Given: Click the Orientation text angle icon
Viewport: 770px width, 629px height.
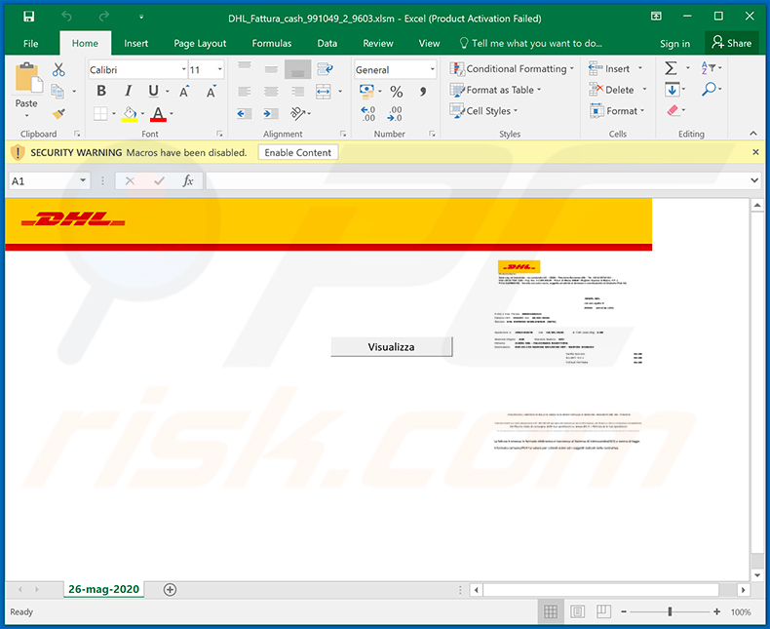Looking at the screenshot, I should [297, 113].
